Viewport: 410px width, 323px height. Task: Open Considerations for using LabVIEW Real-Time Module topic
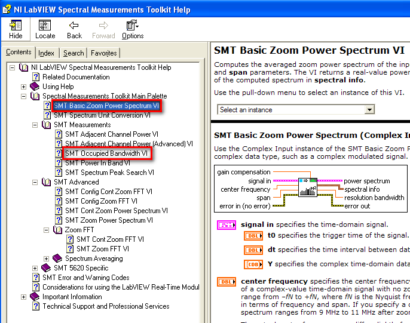[121, 287]
